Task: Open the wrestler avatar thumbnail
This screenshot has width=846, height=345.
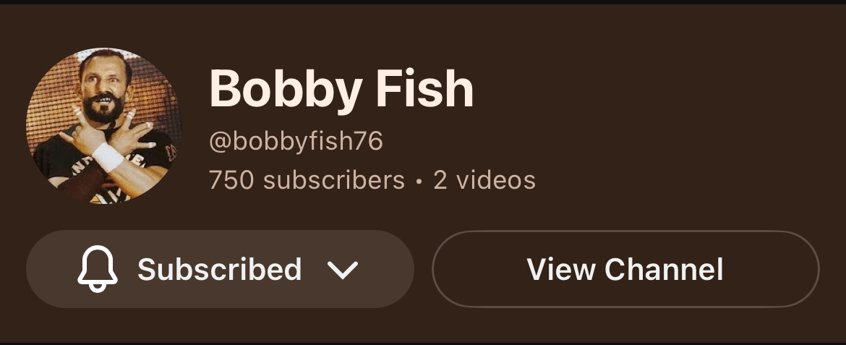Action: click(103, 125)
